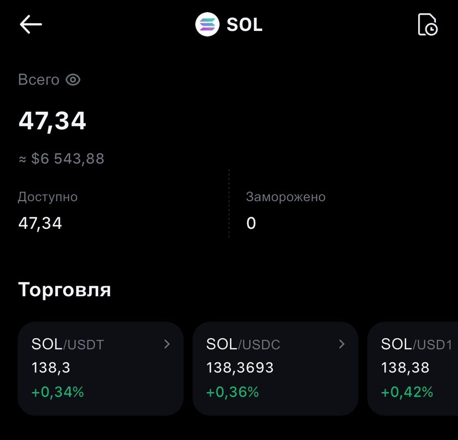Tap the Доступно label
This screenshot has height=440, width=458.
[x=48, y=197]
